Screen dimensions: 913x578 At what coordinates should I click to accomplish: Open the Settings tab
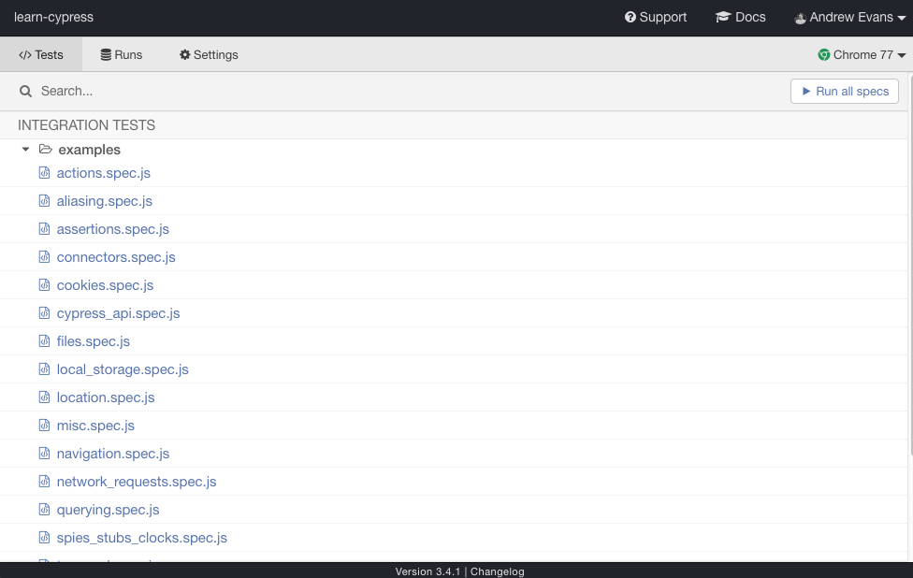pyautogui.click(x=209, y=55)
